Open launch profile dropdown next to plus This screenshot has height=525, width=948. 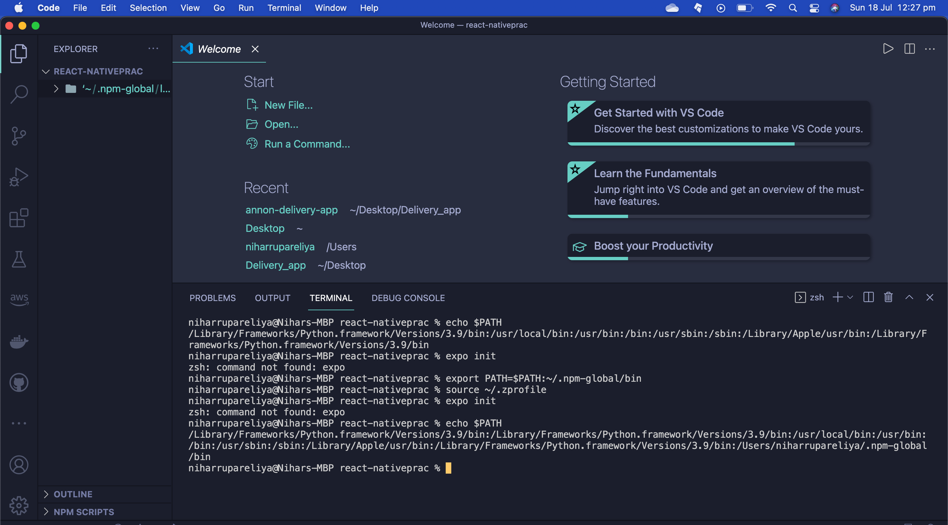pos(850,297)
